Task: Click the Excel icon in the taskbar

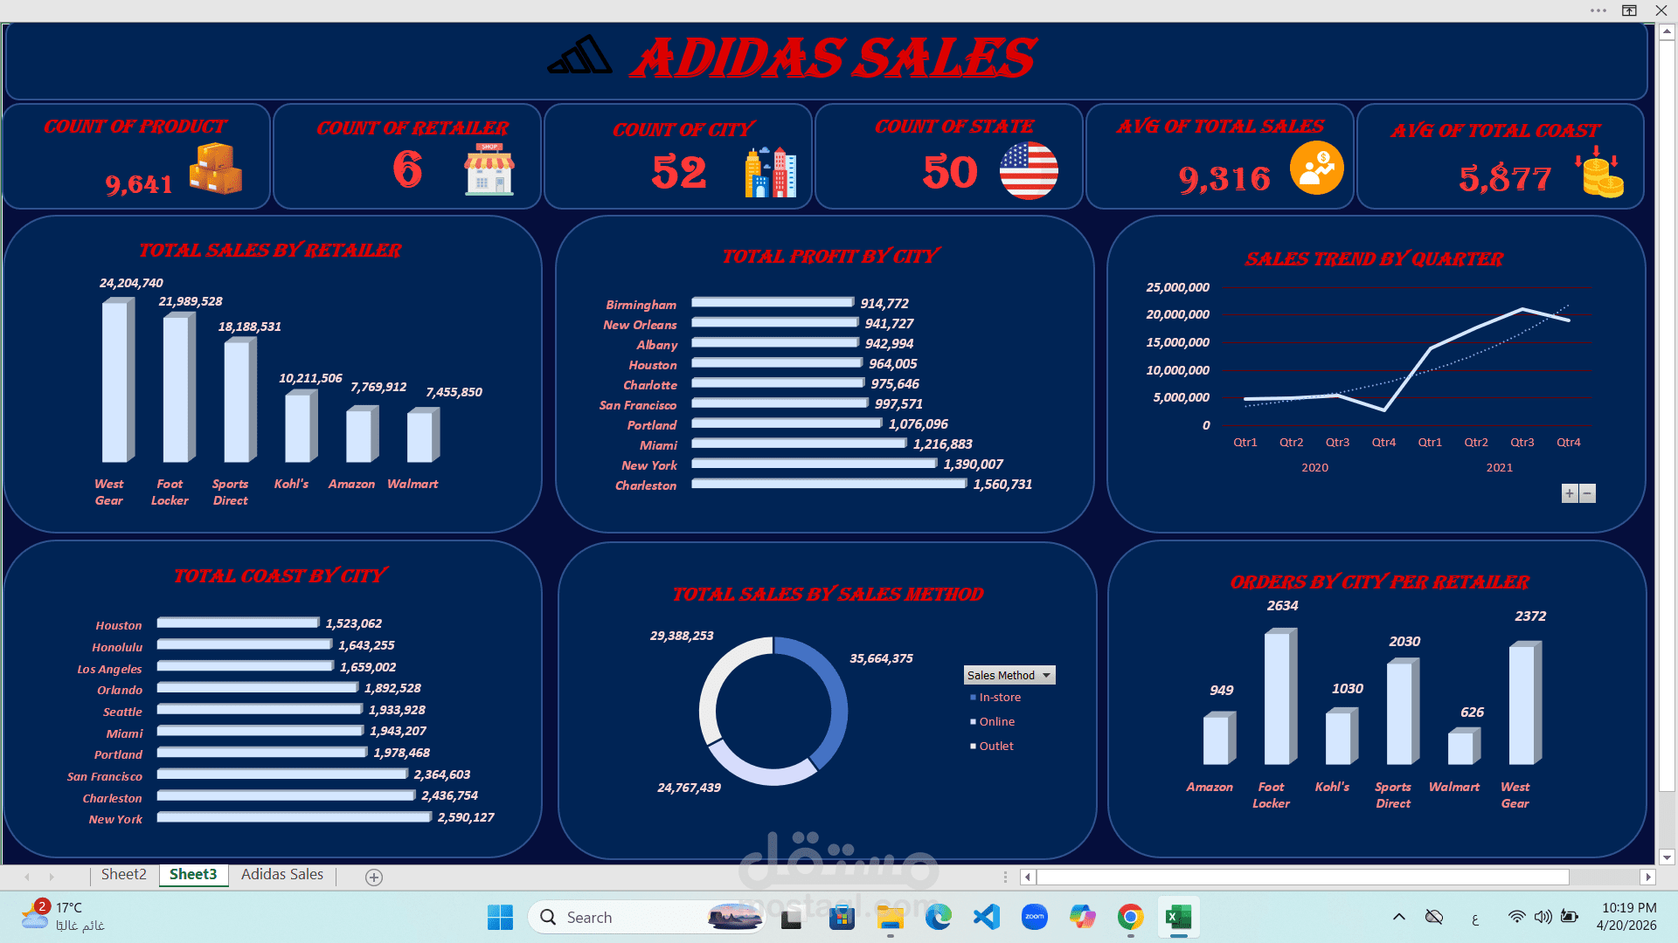Action: (1178, 918)
